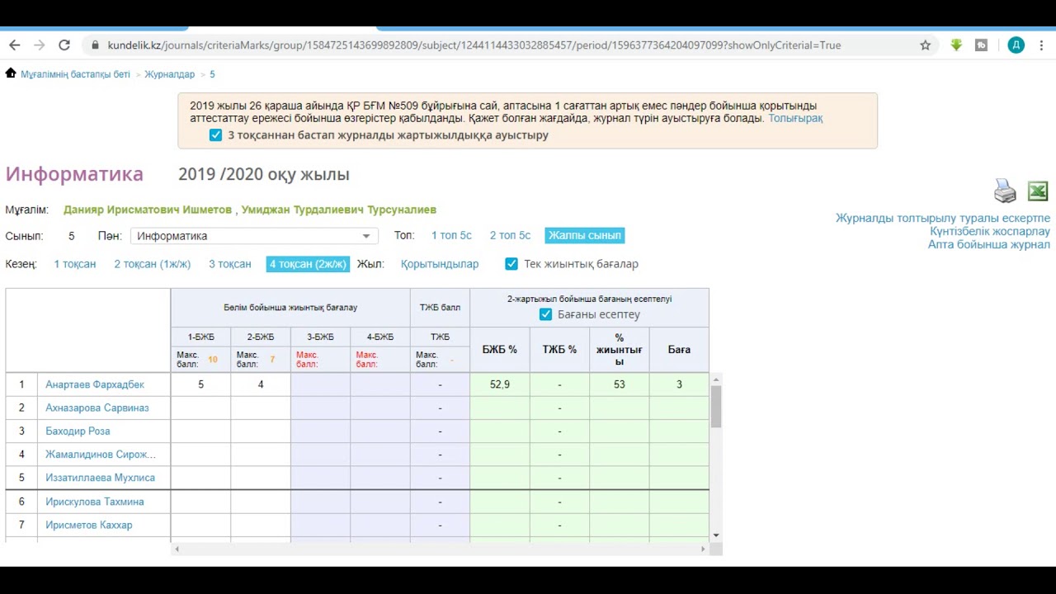The image size is (1056, 594).
Task: Open the green download extension icon
Action: click(956, 45)
